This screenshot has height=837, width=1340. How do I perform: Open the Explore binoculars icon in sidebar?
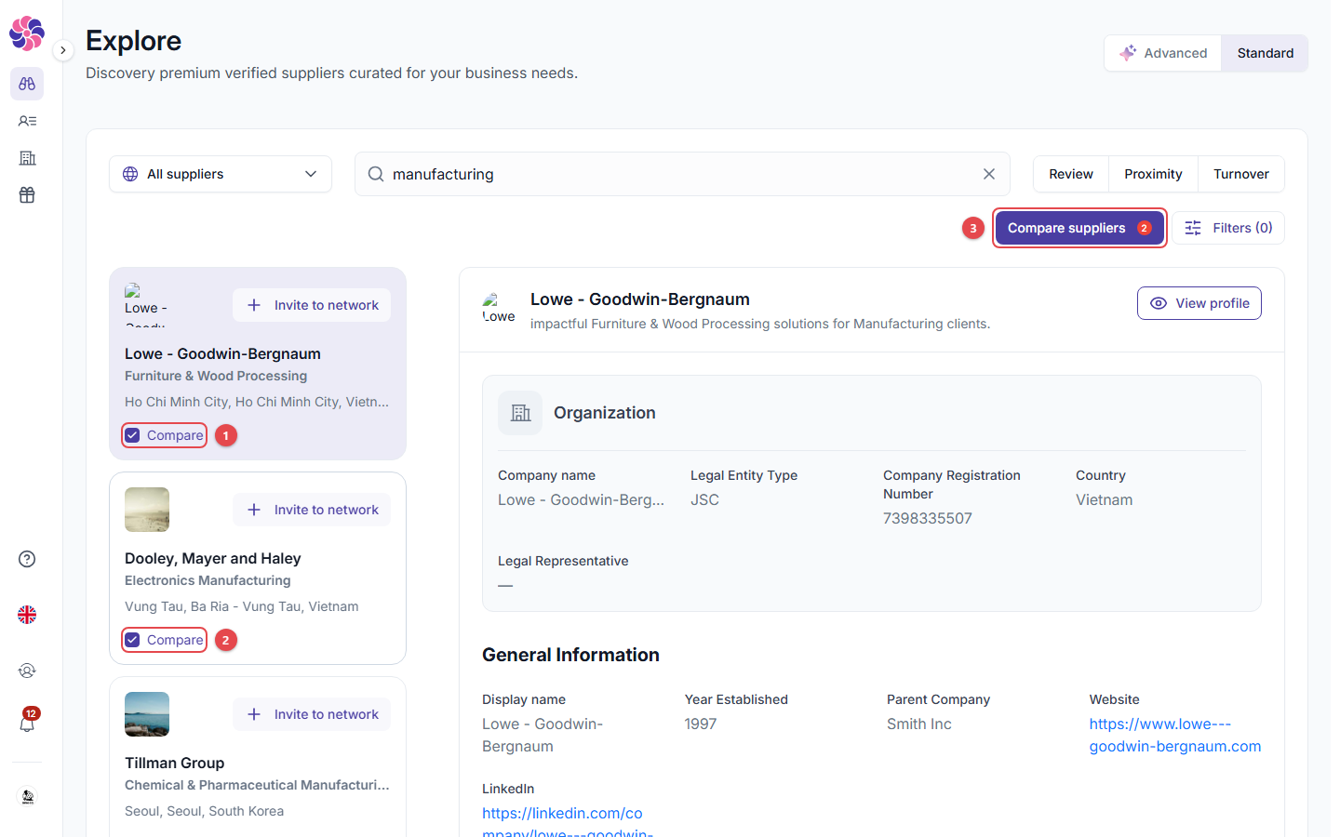(x=27, y=84)
